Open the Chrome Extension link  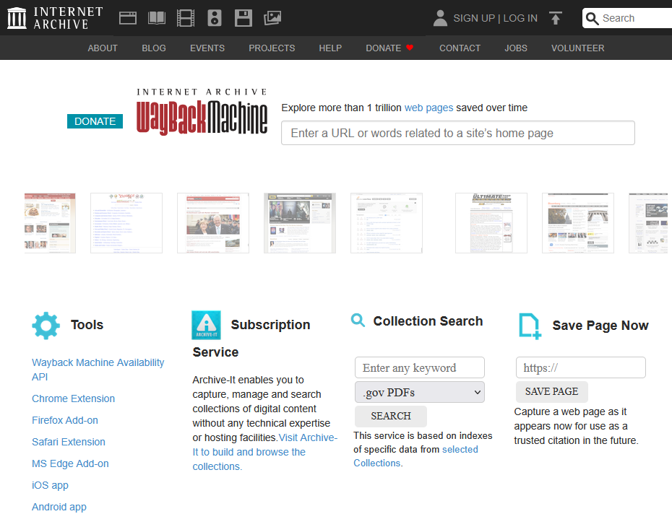[73, 398]
